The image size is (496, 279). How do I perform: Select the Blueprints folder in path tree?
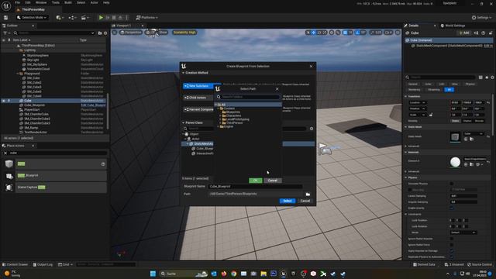pyautogui.click(x=233, y=112)
